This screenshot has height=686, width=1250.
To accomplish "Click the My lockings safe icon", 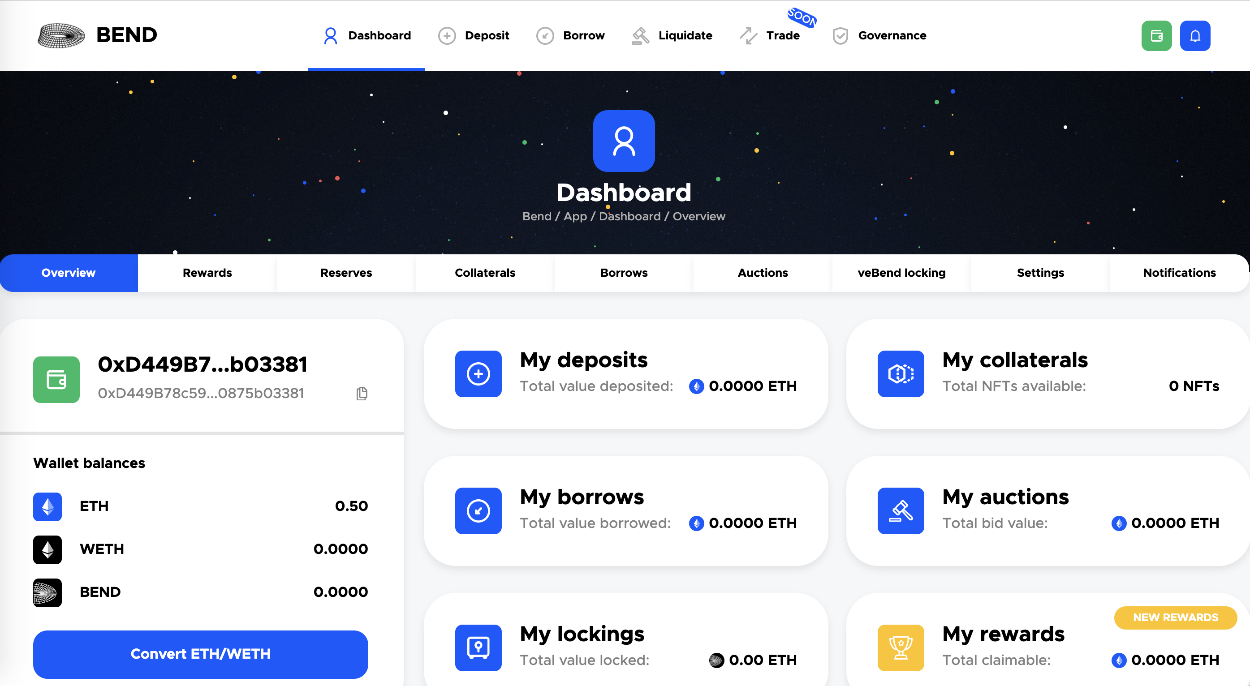I will [478, 647].
